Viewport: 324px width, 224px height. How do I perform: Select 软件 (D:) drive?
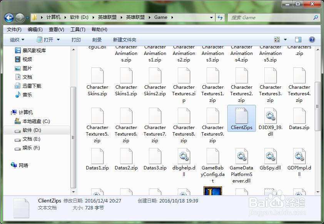point(37,130)
